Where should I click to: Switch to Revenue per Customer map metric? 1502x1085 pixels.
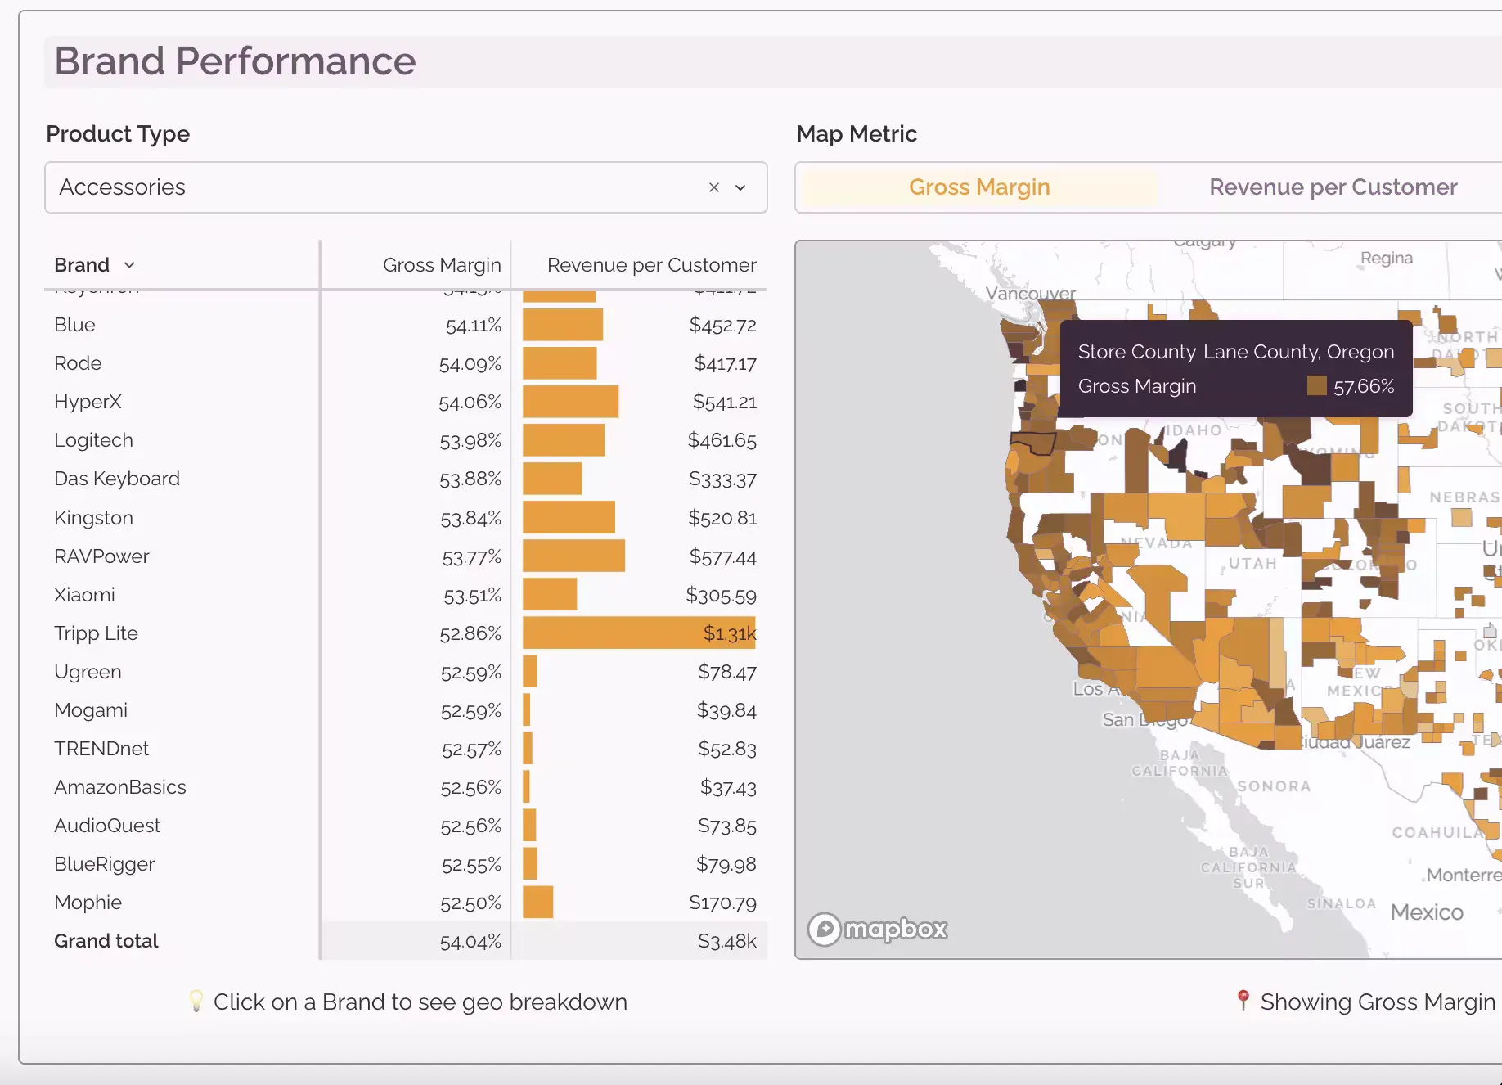pos(1333,187)
